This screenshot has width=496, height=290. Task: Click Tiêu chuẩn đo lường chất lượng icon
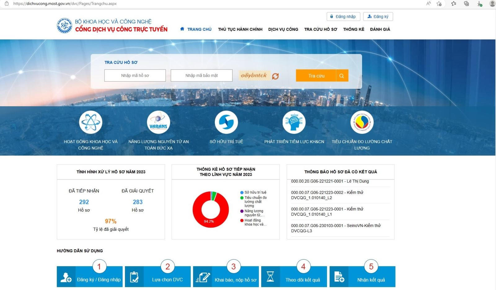pos(362,122)
